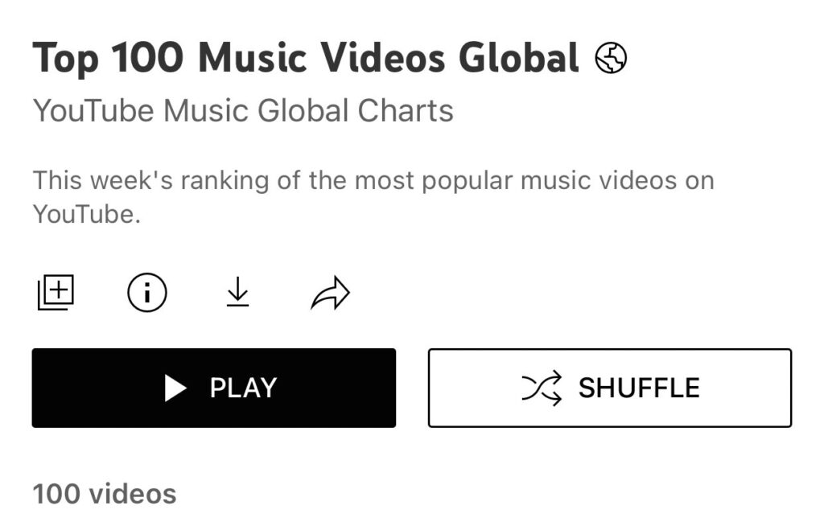Image resolution: width=824 pixels, height=522 pixels.
Task: Start playback with the black PLAY button
Action: coord(214,388)
